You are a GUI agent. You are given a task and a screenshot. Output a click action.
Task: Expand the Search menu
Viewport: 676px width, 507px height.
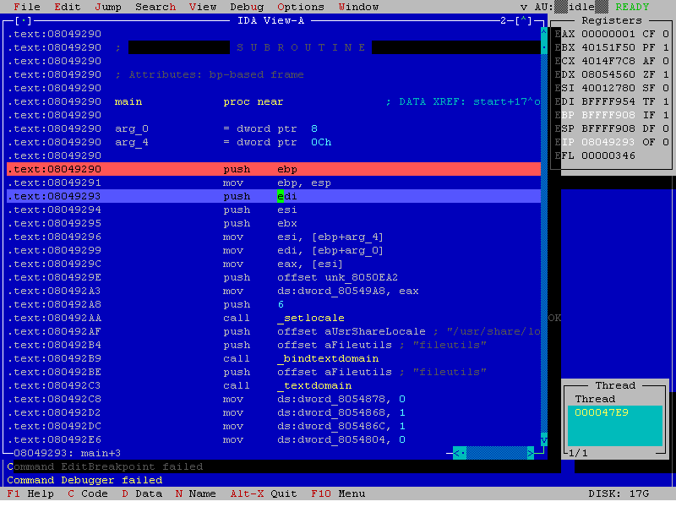(155, 7)
